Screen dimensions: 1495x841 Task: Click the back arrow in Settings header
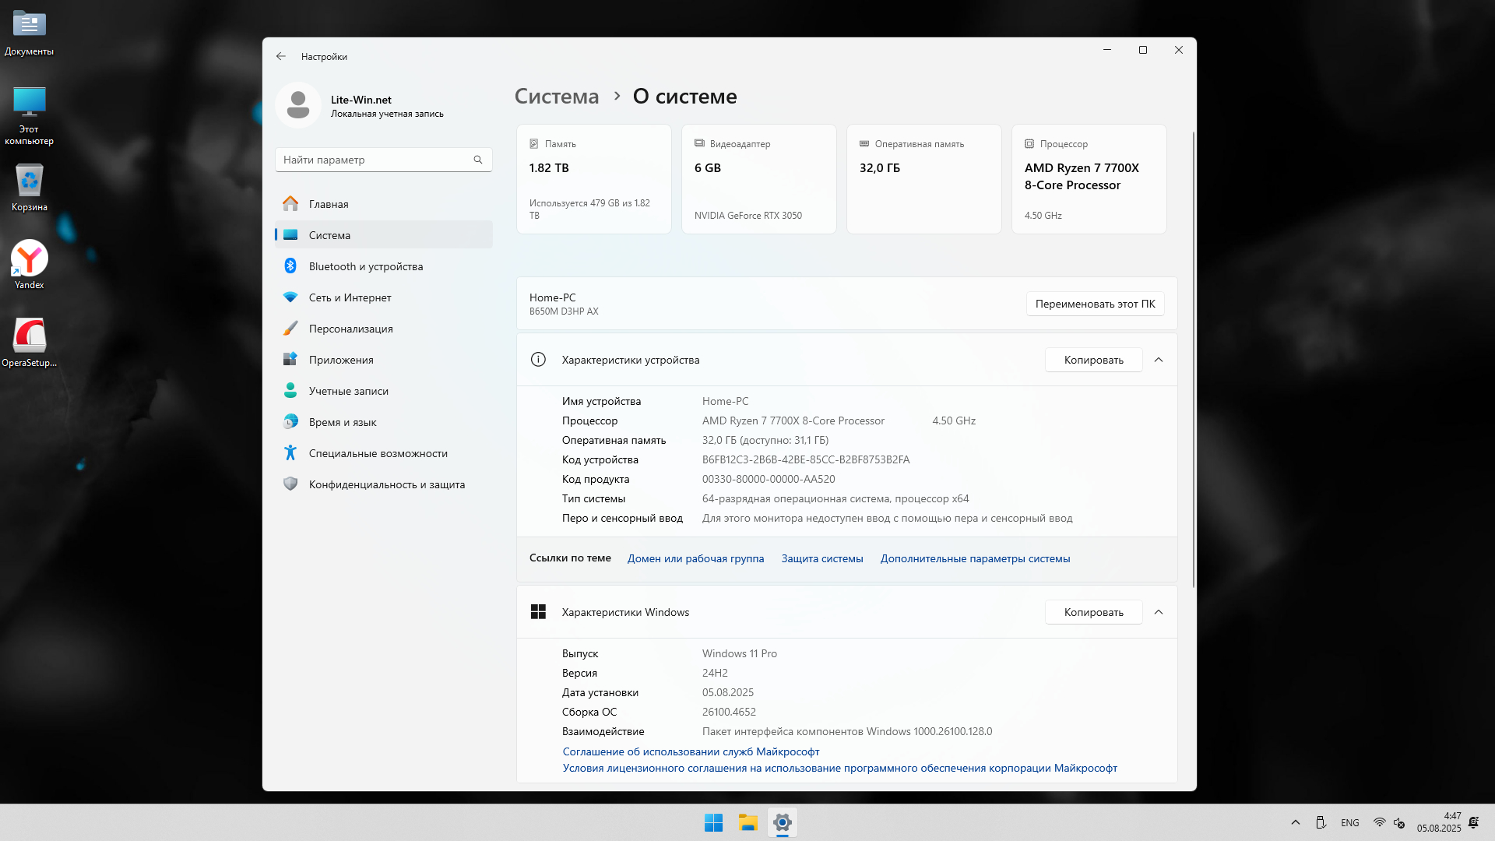[x=281, y=56]
